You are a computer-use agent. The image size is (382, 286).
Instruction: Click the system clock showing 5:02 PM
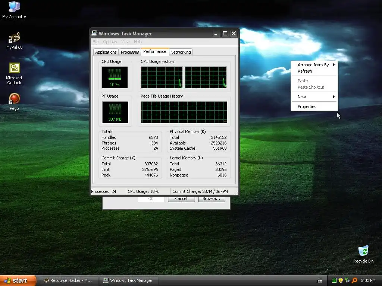[x=368, y=280]
